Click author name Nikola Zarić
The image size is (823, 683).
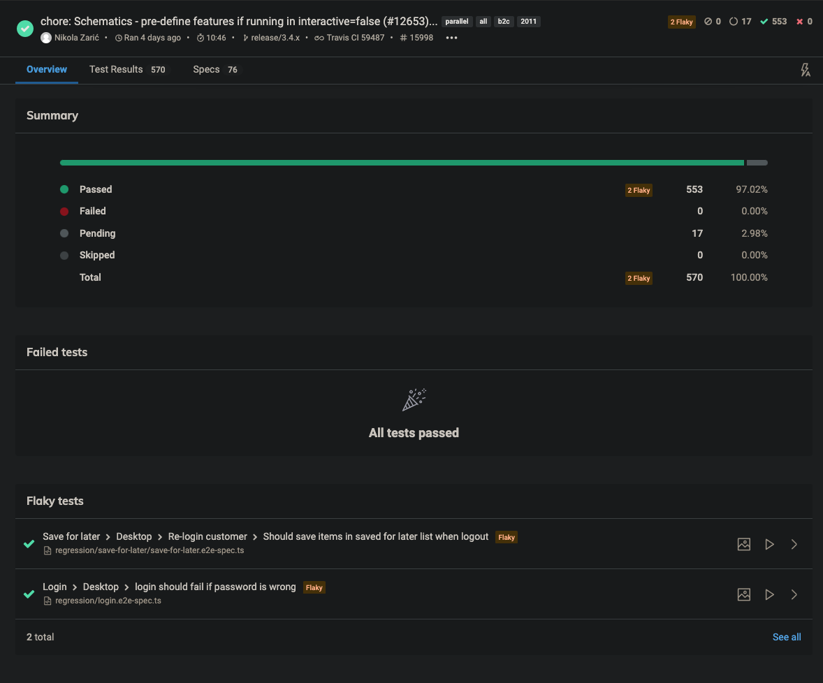click(77, 38)
